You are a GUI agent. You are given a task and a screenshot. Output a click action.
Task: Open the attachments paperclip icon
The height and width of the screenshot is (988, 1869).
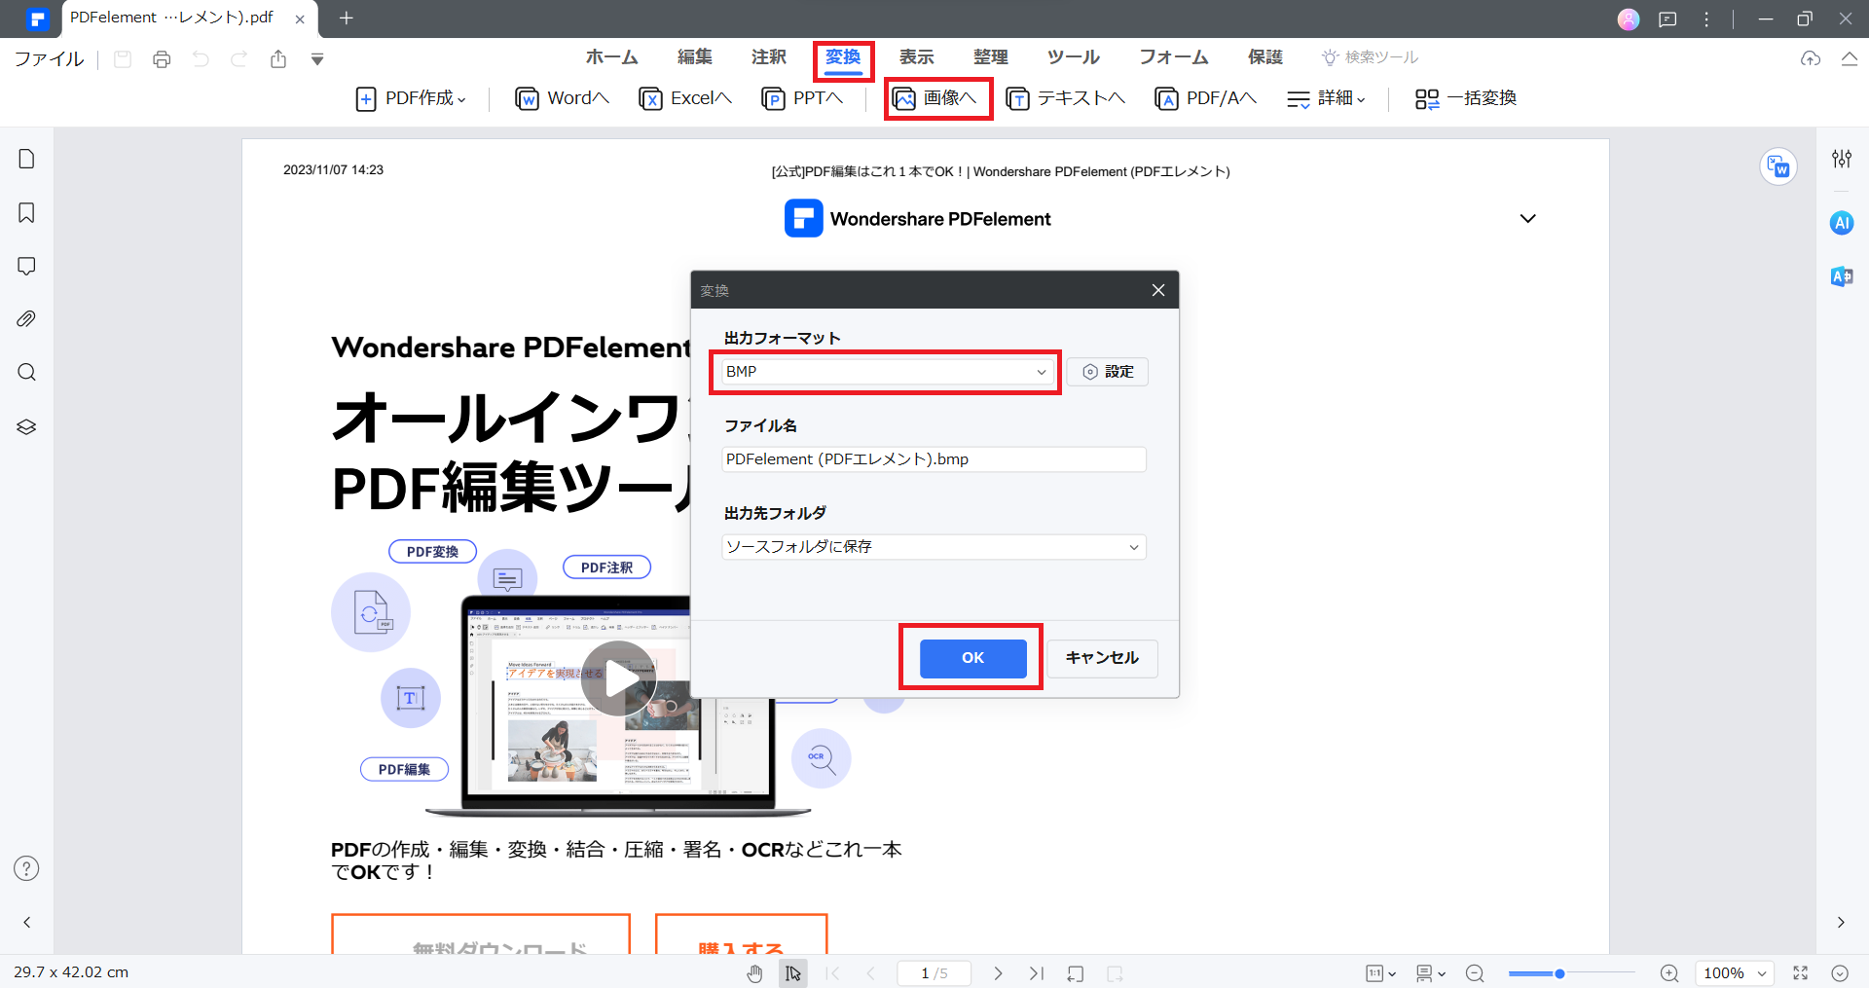click(26, 319)
